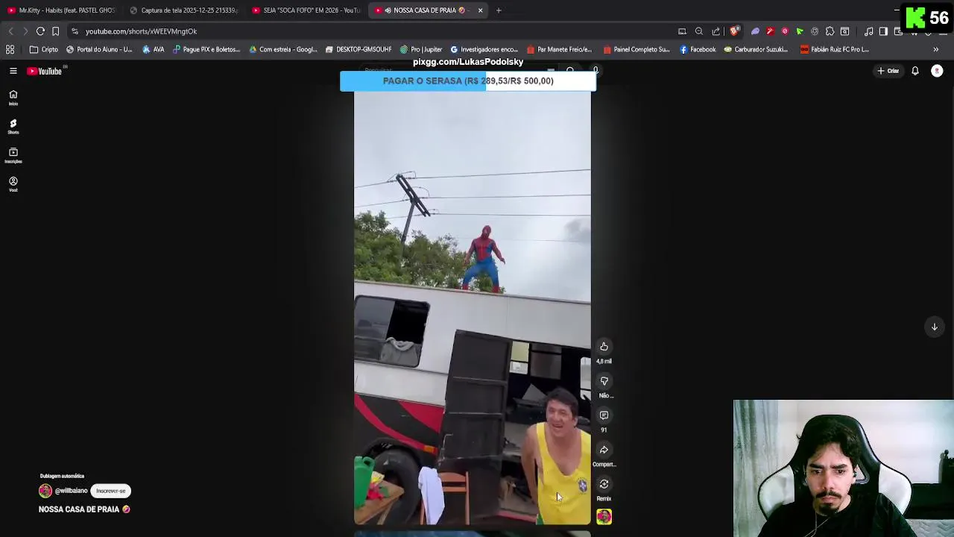Open Com estrela - Google bookmark
The height and width of the screenshot is (537, 954).
click(x=283, y=49)
